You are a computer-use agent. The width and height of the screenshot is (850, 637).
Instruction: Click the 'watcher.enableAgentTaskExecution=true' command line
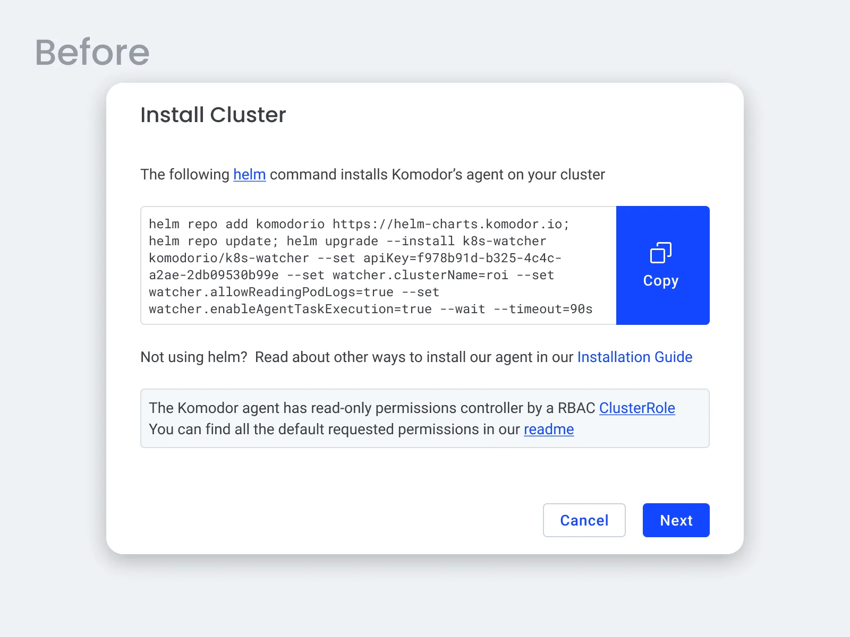pyautogui.click(x=370, y=309)
